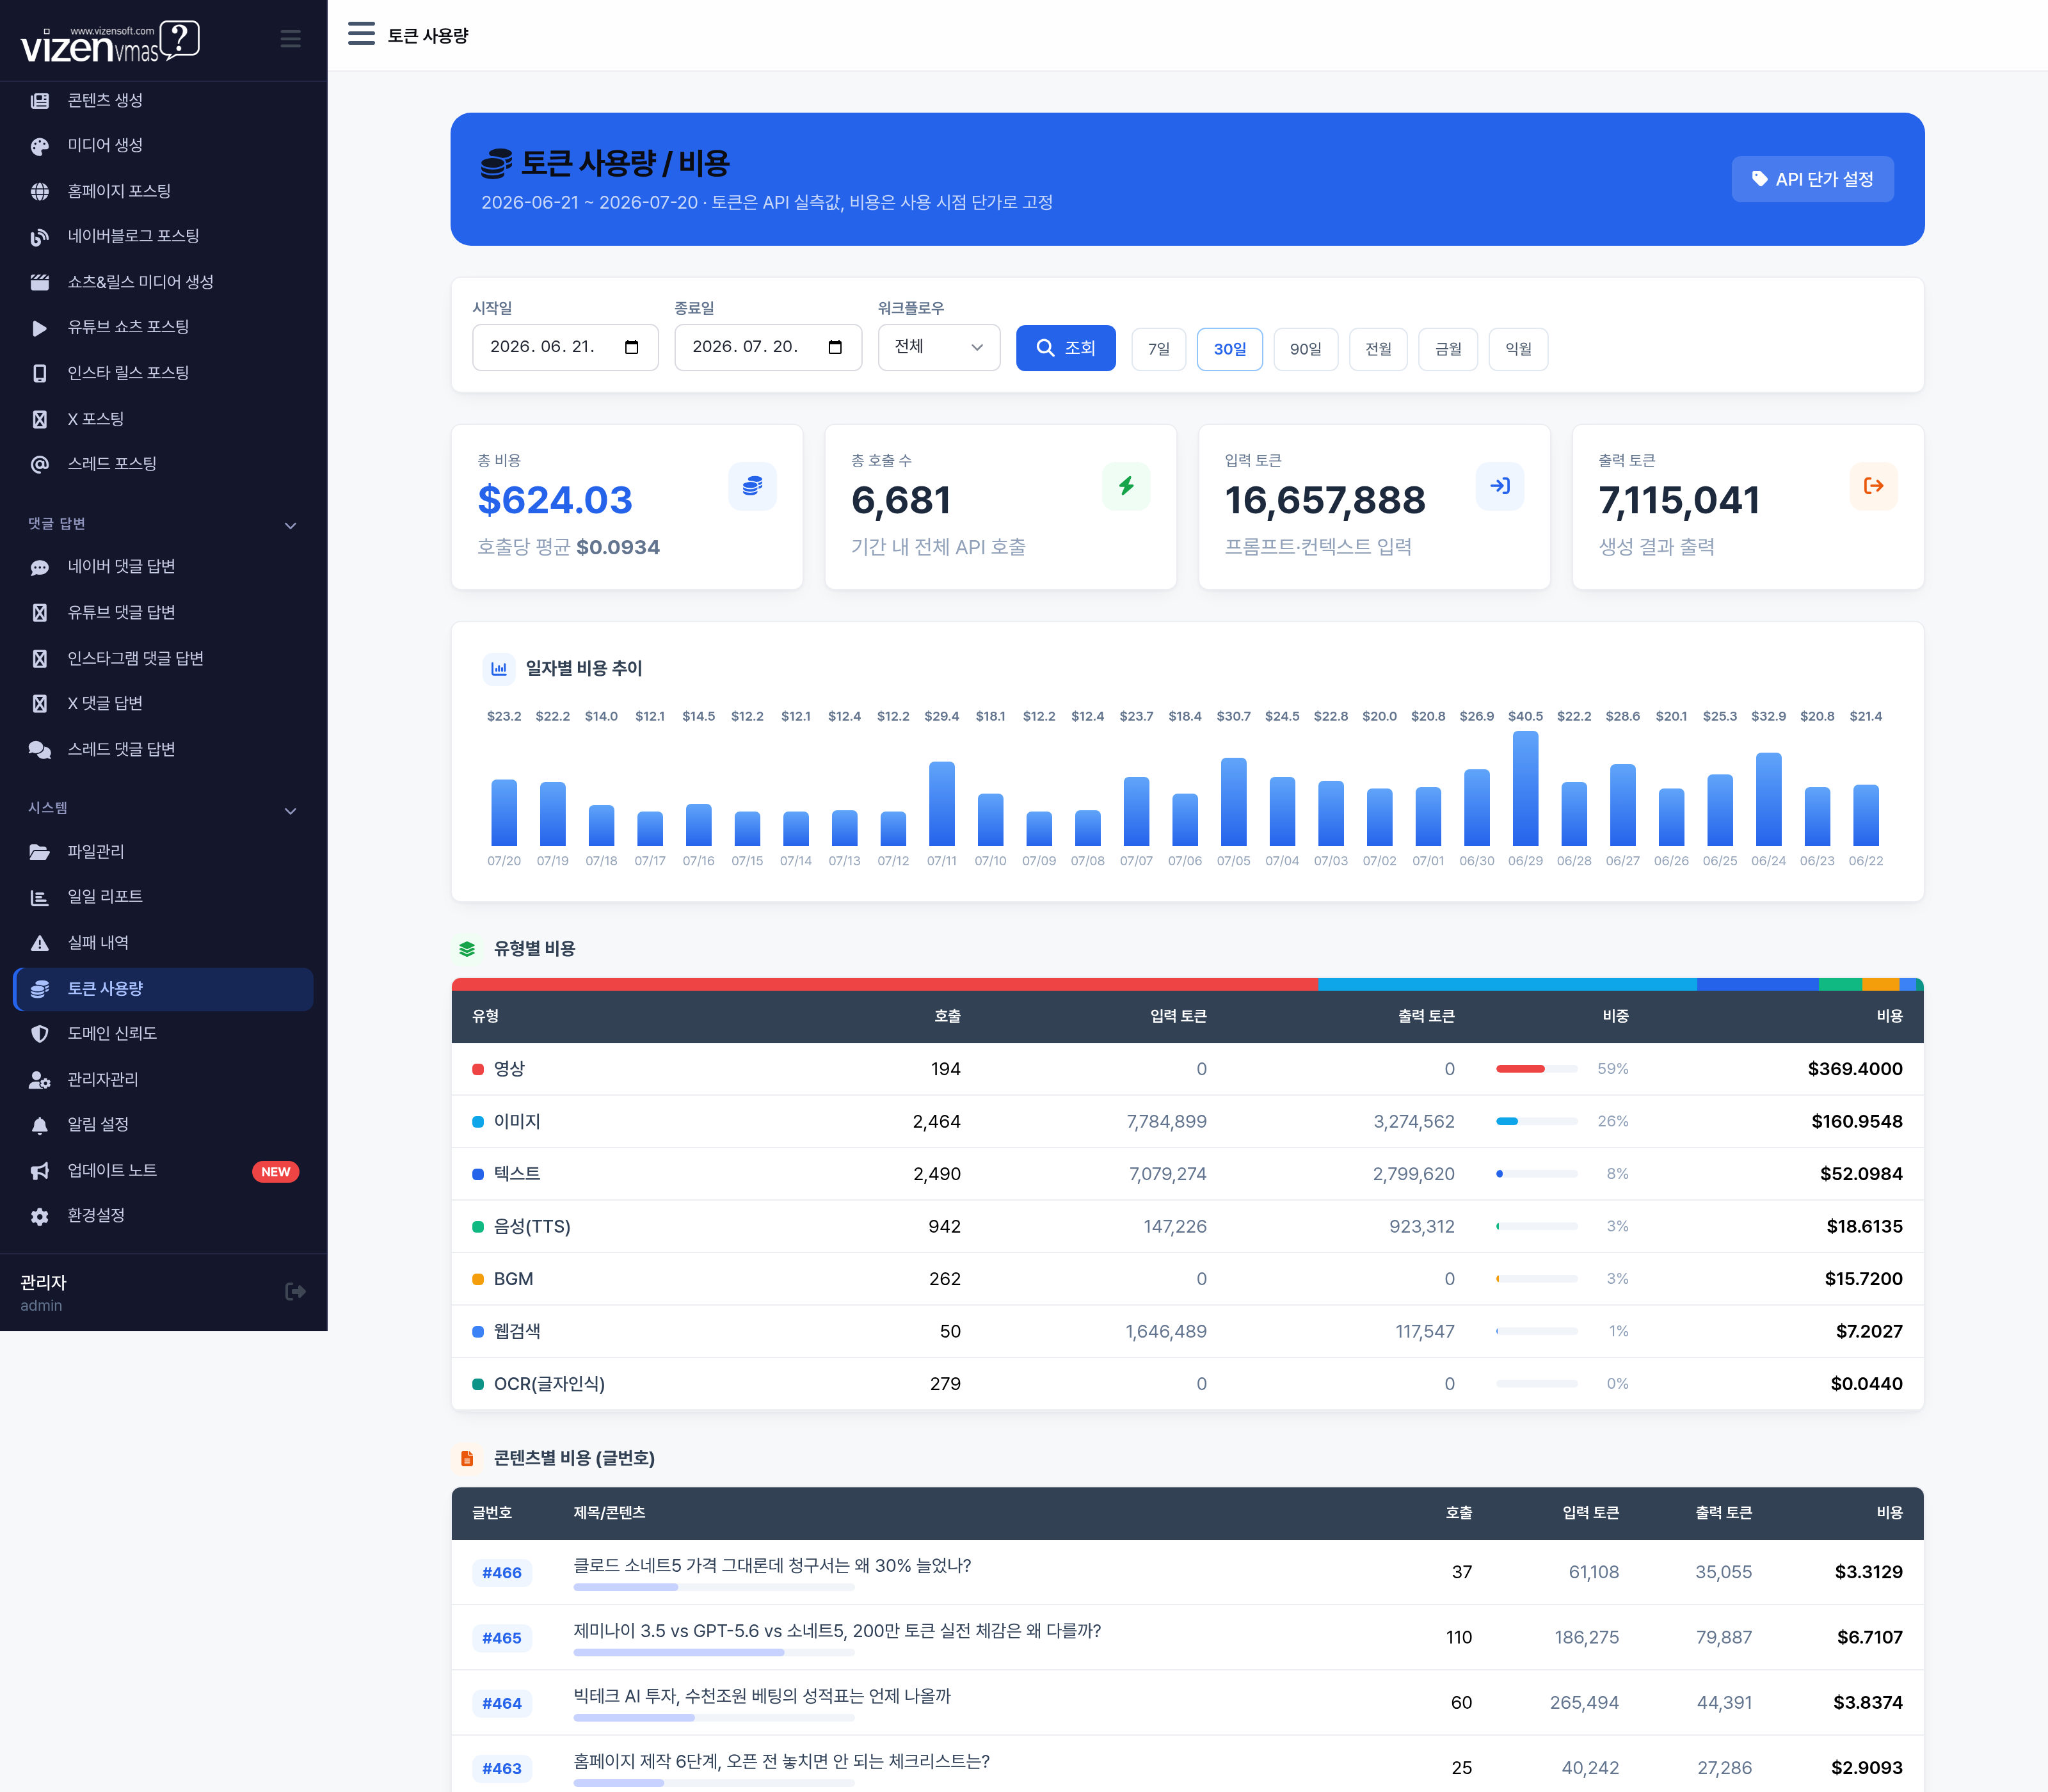The width and height of the screenshot is (2048, 1792).
Task: Click the lightning icon on 총 호출 수 card
Action: click(1126, 486)
